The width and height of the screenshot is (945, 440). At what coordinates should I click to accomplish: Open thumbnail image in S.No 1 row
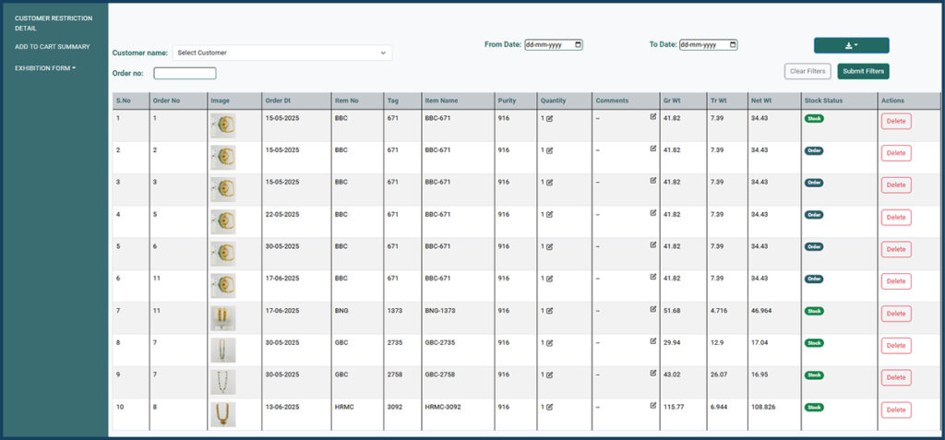pyautogui.click(x=223, y=126)
